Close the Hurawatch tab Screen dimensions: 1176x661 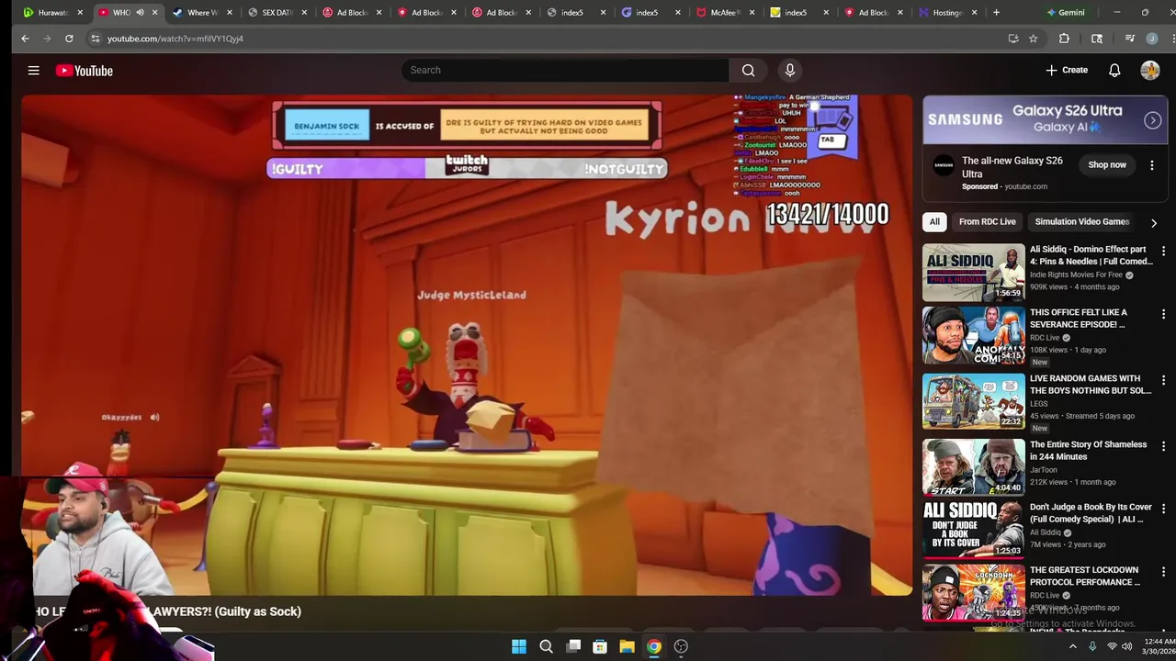[80, 12]
